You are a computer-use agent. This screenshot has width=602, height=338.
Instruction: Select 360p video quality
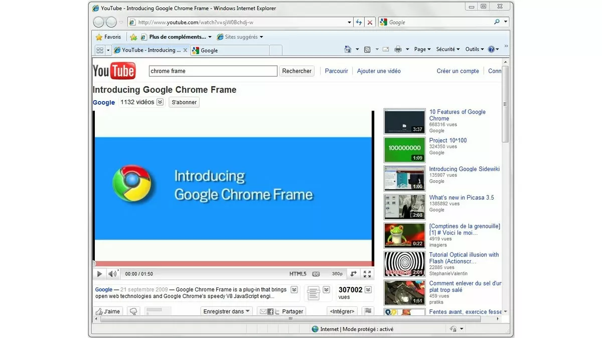click(x=337, y=274)
